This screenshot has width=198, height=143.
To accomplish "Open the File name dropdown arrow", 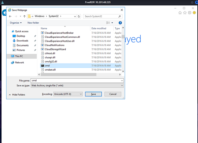I will pyautogui.click(x=122, y=81).
